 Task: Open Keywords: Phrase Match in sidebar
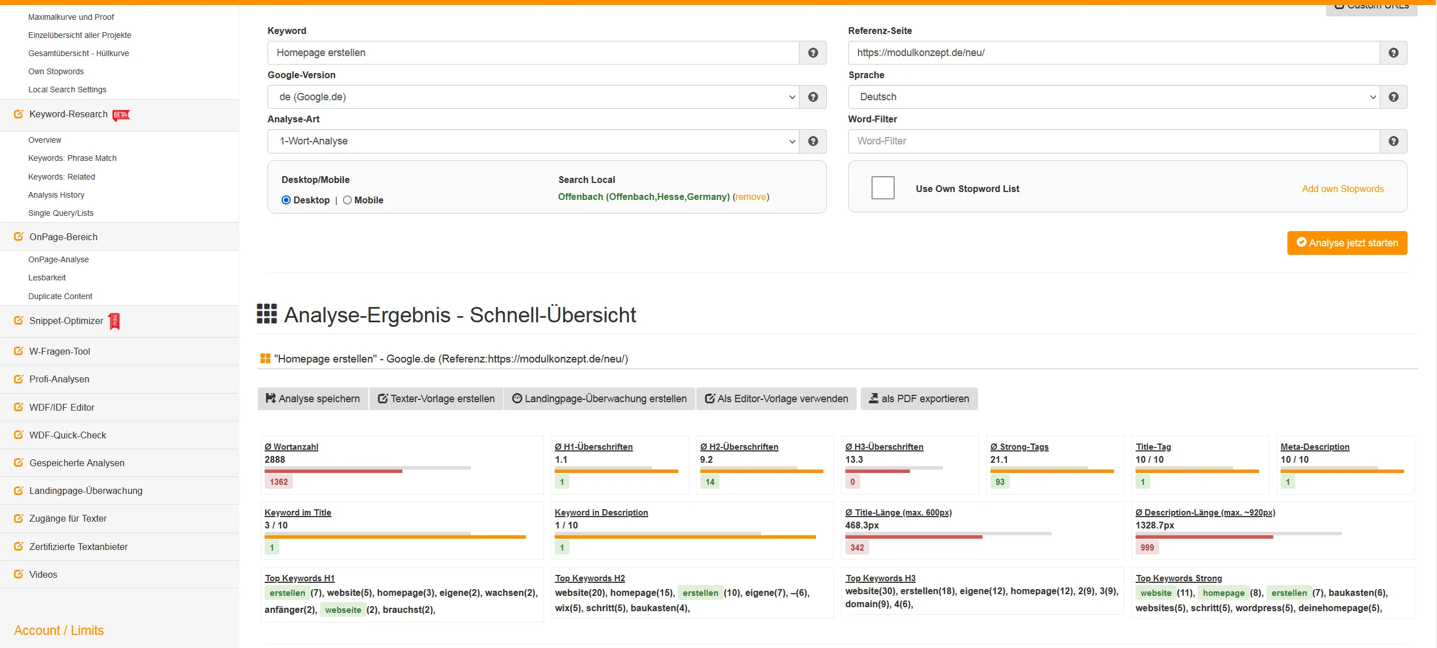coord(72,158)
